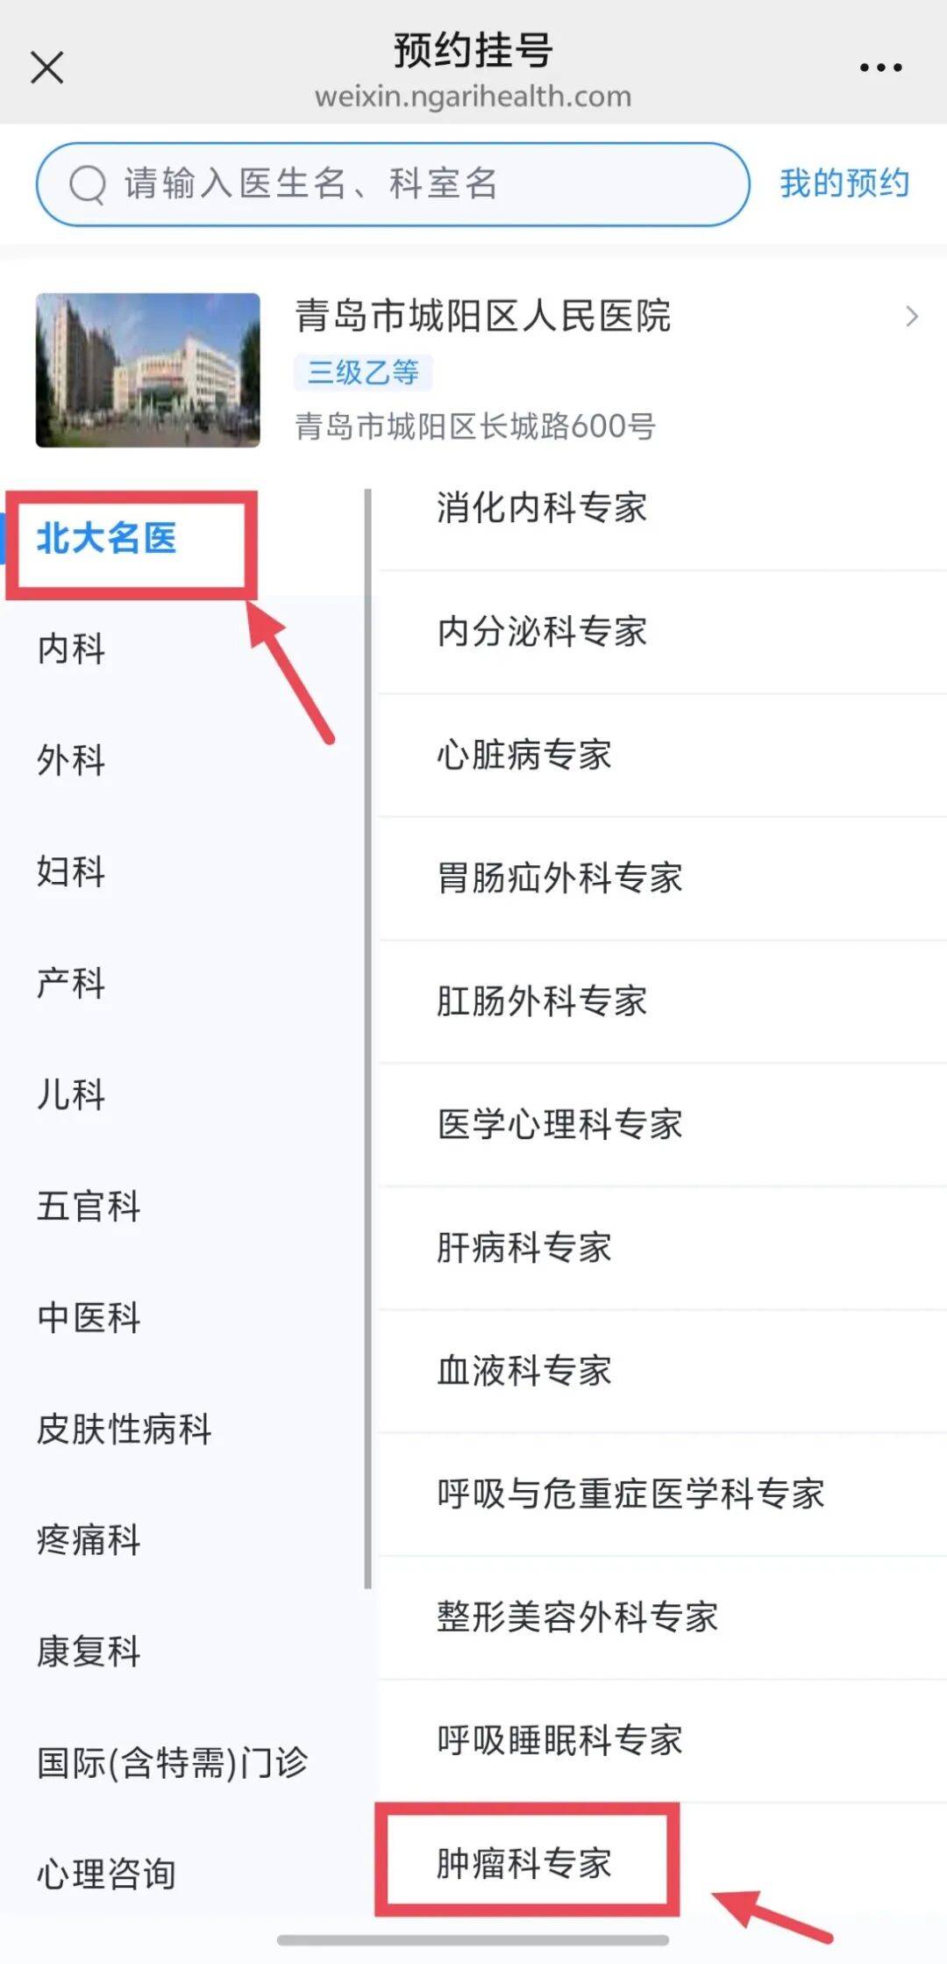Click the search magnifier icon
947x1964 pixels.
click(87, 183)
